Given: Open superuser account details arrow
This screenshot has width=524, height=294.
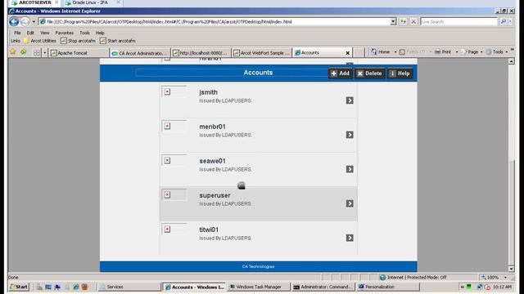Looking at the screenshot, I should 350,203.
